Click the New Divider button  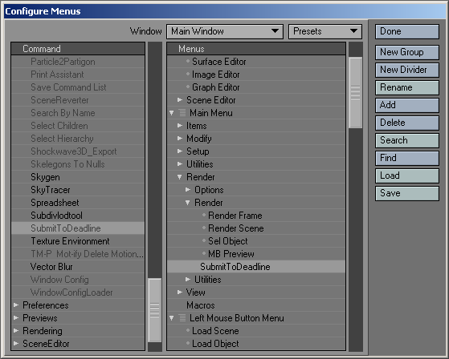click(407, 70)
